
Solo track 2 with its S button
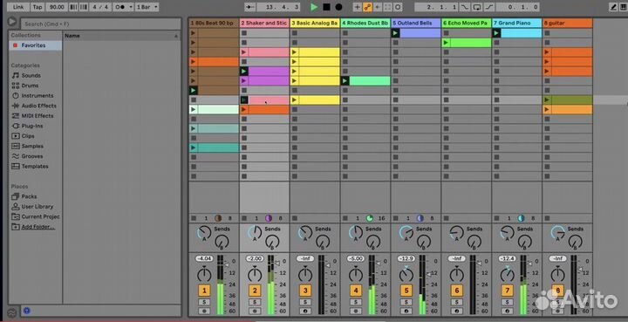point(255,302)
